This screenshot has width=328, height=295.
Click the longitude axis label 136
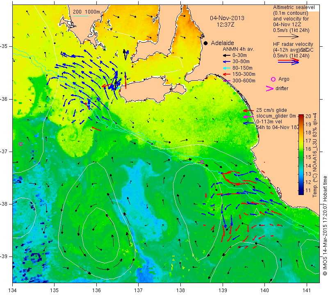click(x=96, y=290)
